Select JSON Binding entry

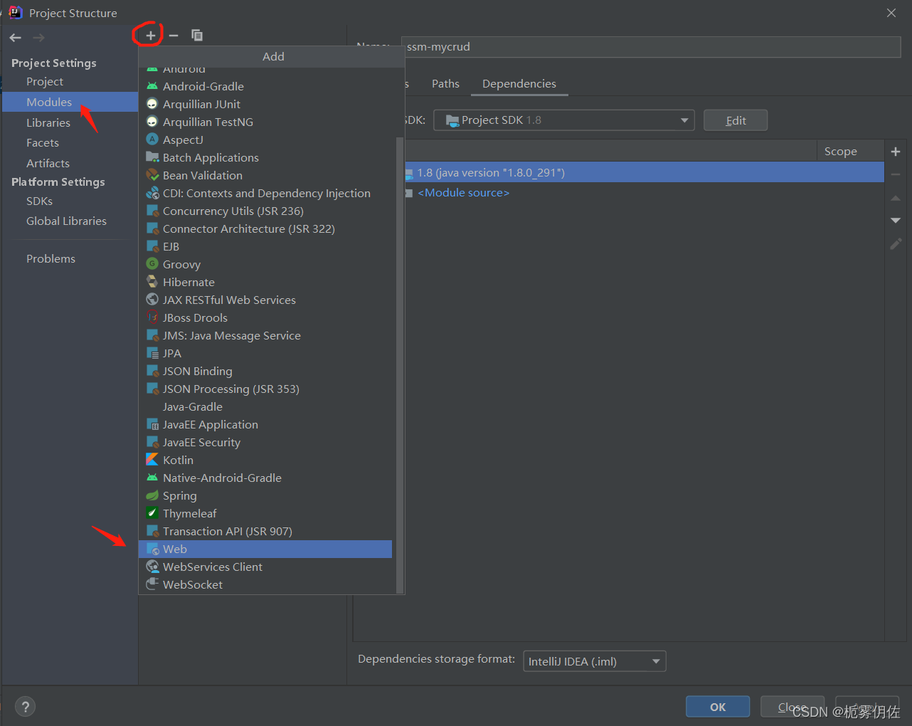pos(265,371)
